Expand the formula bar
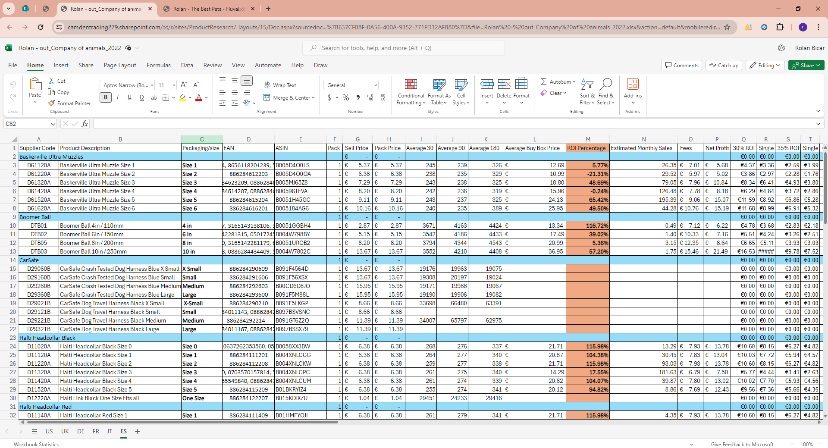This screenshot has height=448, width=828. [818, 124]
